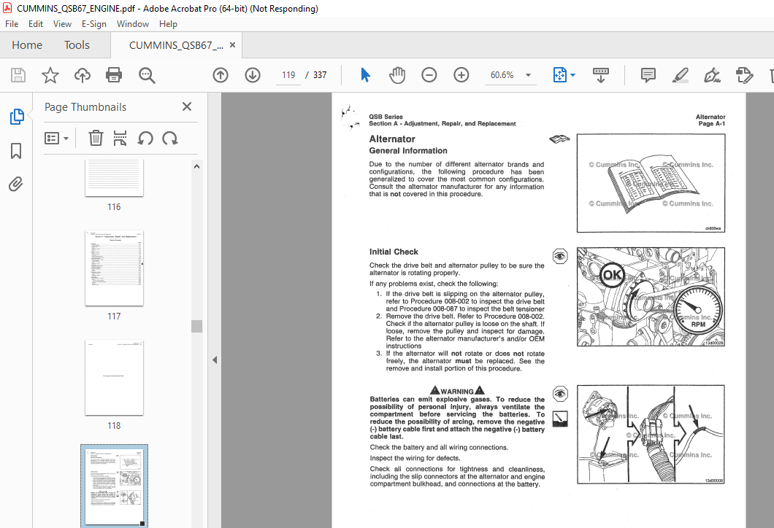This screenshot has width=774, height=528.
Task: Open the Attachments paperclip pane
Action: coord(16,185)
